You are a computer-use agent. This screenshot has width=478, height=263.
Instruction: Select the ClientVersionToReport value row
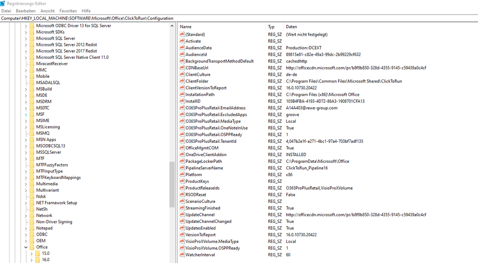(x=206, y=88)
